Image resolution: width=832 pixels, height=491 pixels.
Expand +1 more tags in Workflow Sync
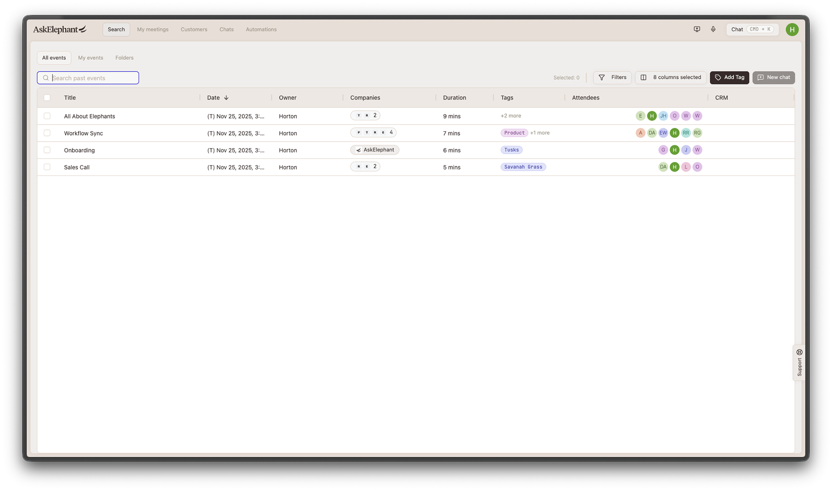540,133
